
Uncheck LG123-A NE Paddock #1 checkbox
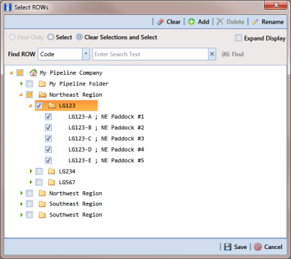coord(48,117)
